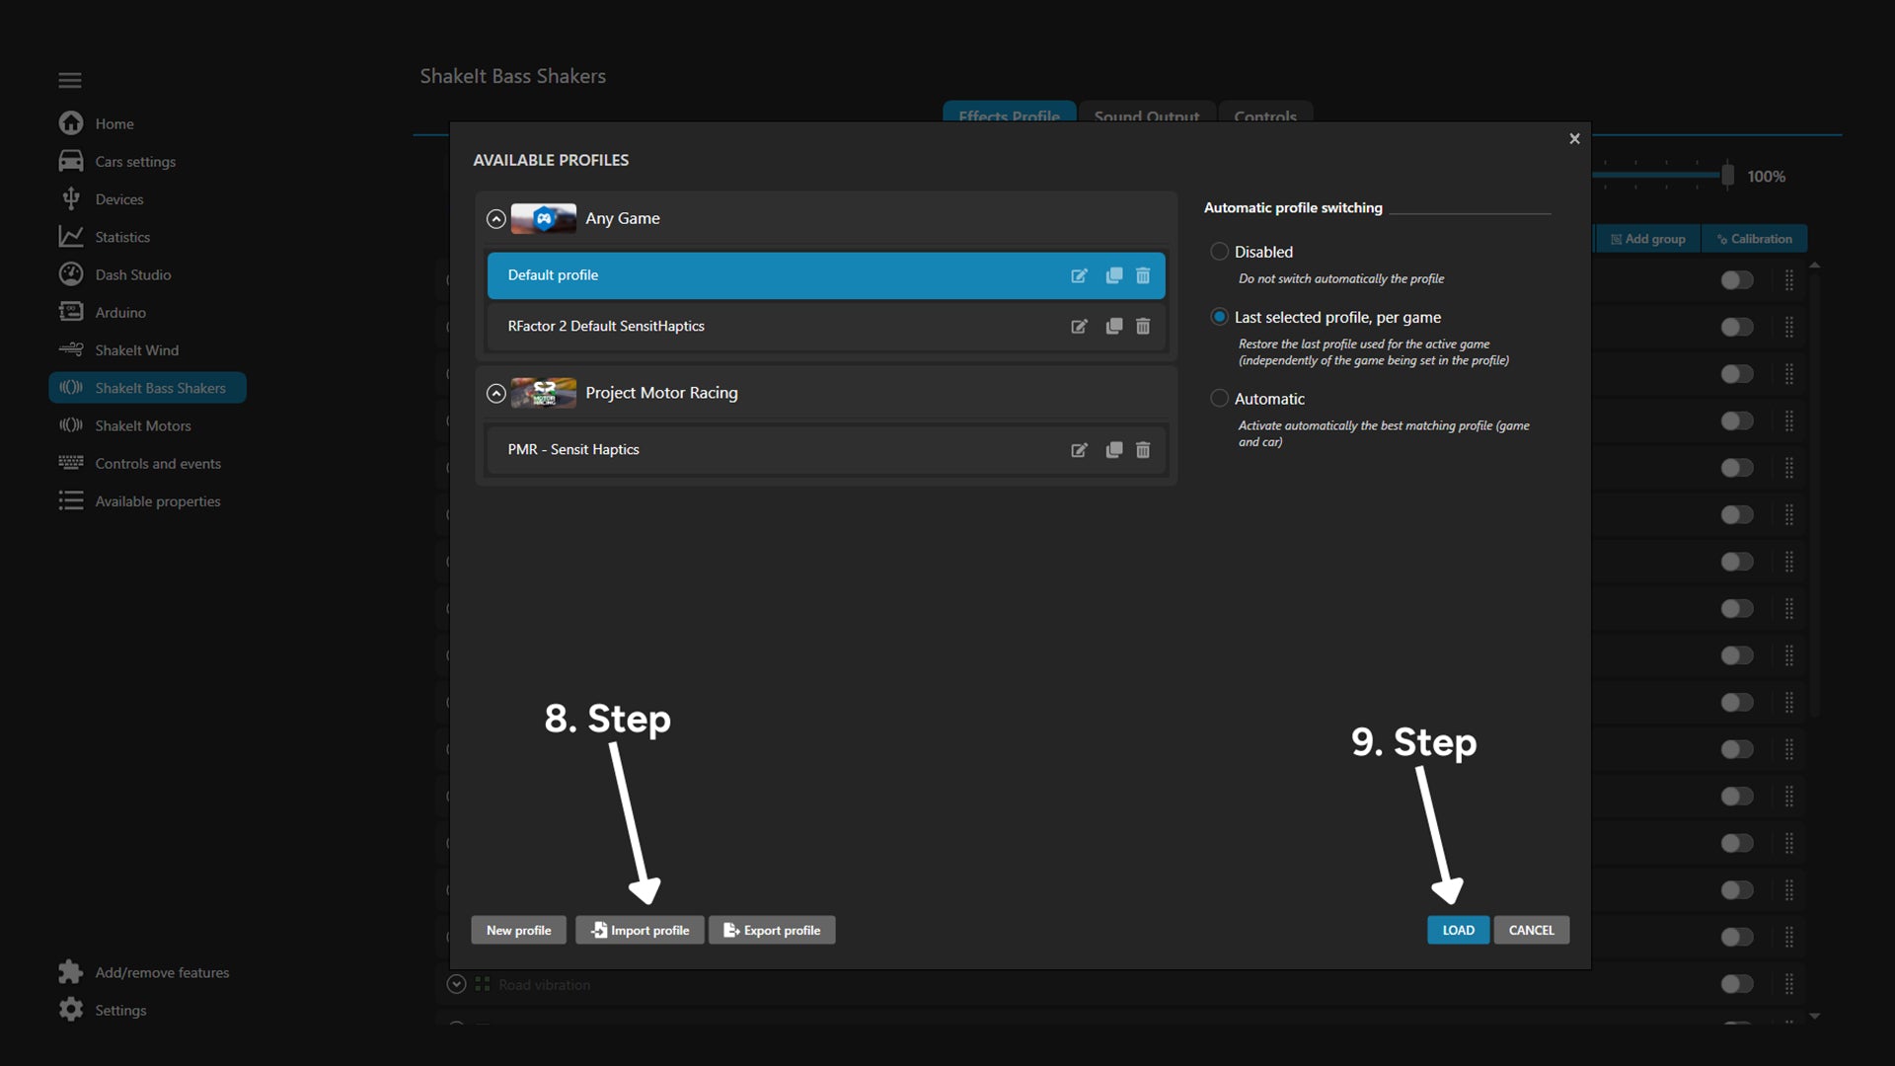Choose Last selected profile, per game
Viewport: 1895px width, 1066px height.
(x=1220, y=317)
